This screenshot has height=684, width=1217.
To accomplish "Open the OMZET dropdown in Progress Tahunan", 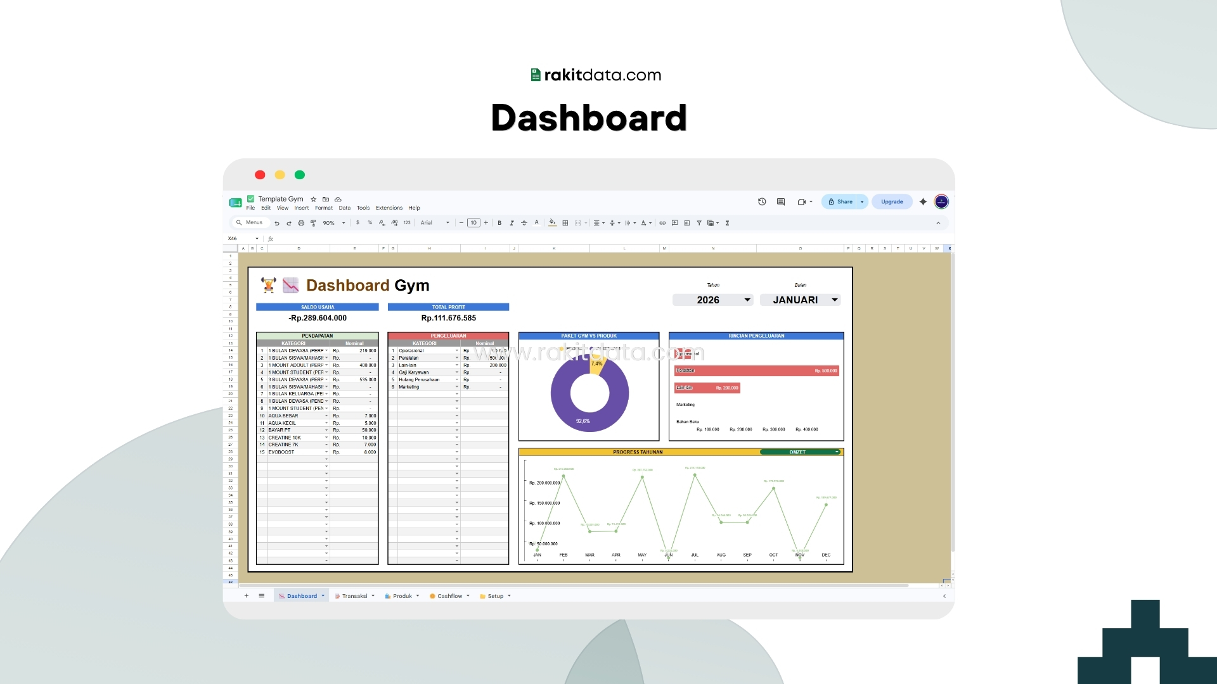I will [x=801, y=452].
